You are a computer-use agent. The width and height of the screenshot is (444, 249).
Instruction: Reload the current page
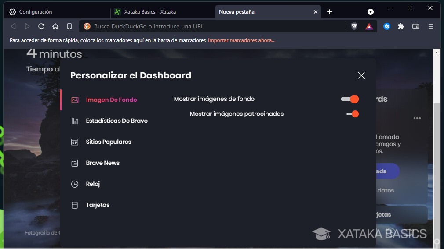pyautogui.click(x=41, y=26)
